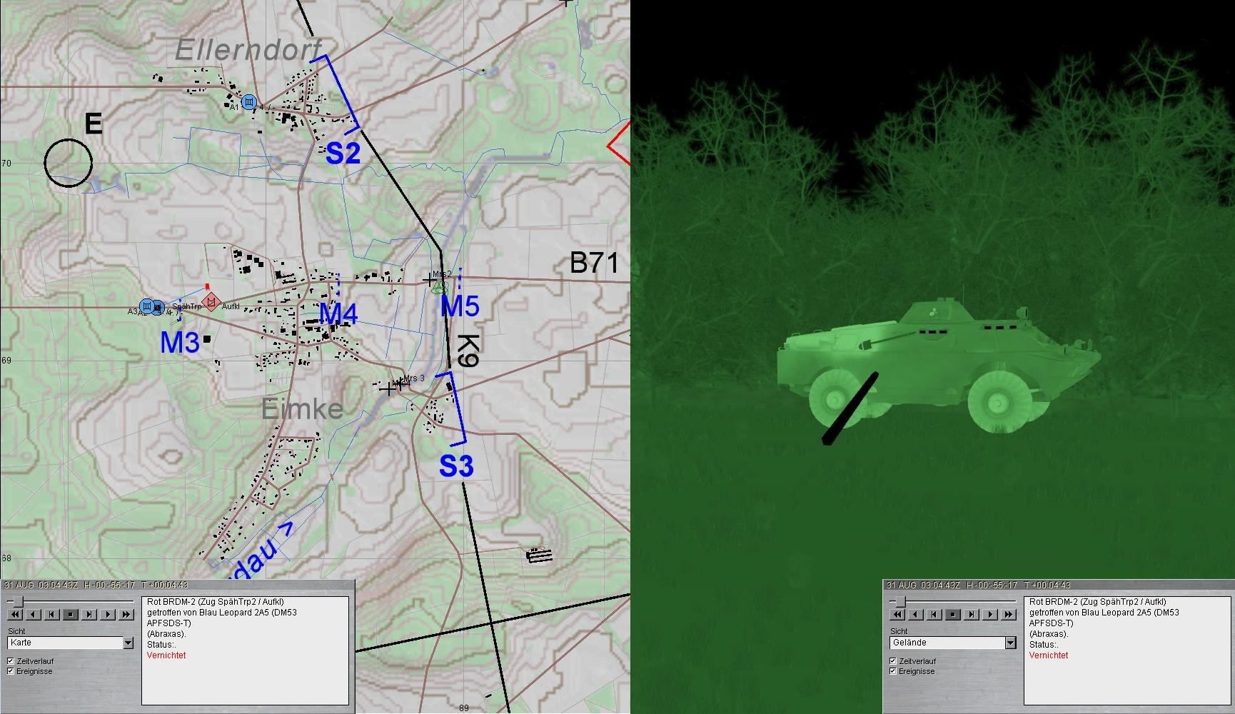The height and width of the screenshot is (714, 1235).
Task: Fast forward playback in right Gelände panel
Action: [1008, 614]
